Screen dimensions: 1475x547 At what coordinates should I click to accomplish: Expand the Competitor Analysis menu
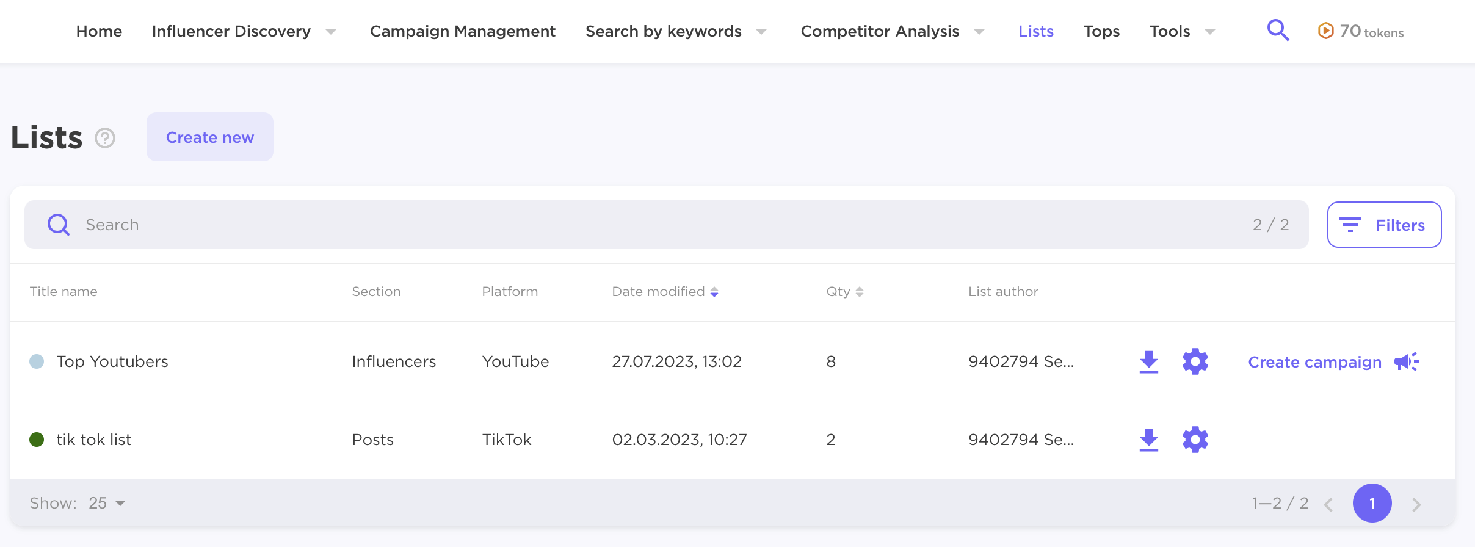[979, 32]
